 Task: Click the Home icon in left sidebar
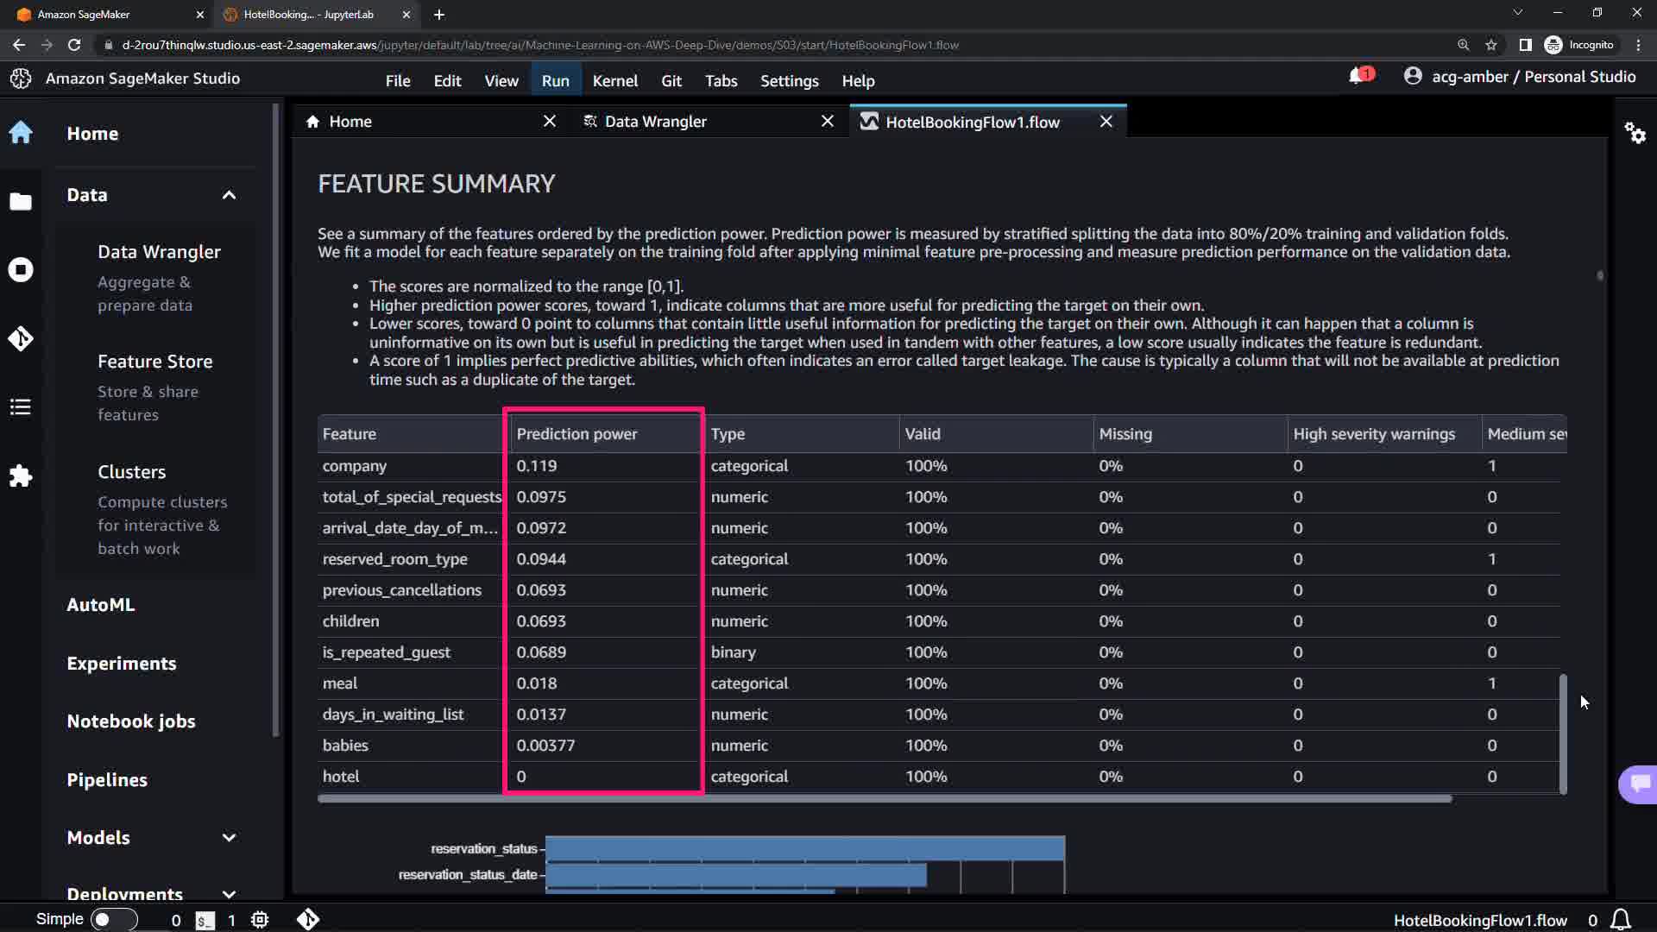21,133
